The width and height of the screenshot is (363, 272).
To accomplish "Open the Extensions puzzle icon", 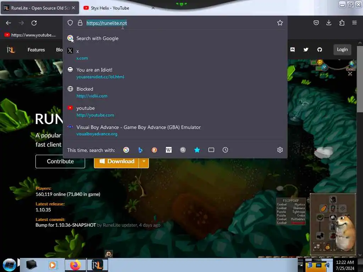I will tap(342, 23).
